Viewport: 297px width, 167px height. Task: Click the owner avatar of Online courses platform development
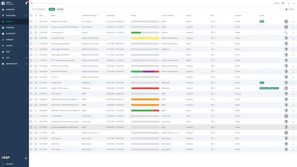(x=286, y=27)
